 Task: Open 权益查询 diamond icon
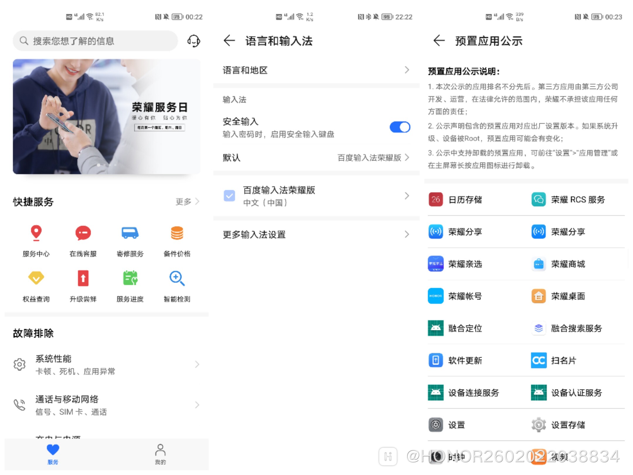(x=36, y=278)
